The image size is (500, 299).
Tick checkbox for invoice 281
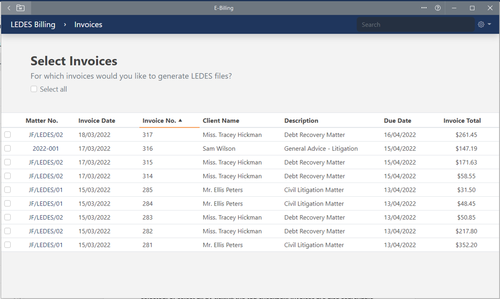coord(8,245)
